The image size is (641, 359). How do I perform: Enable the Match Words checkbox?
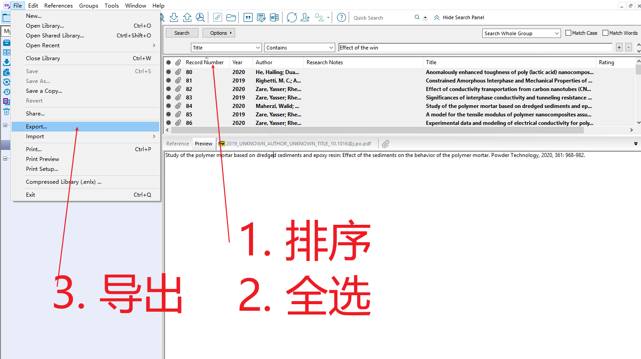606,33
